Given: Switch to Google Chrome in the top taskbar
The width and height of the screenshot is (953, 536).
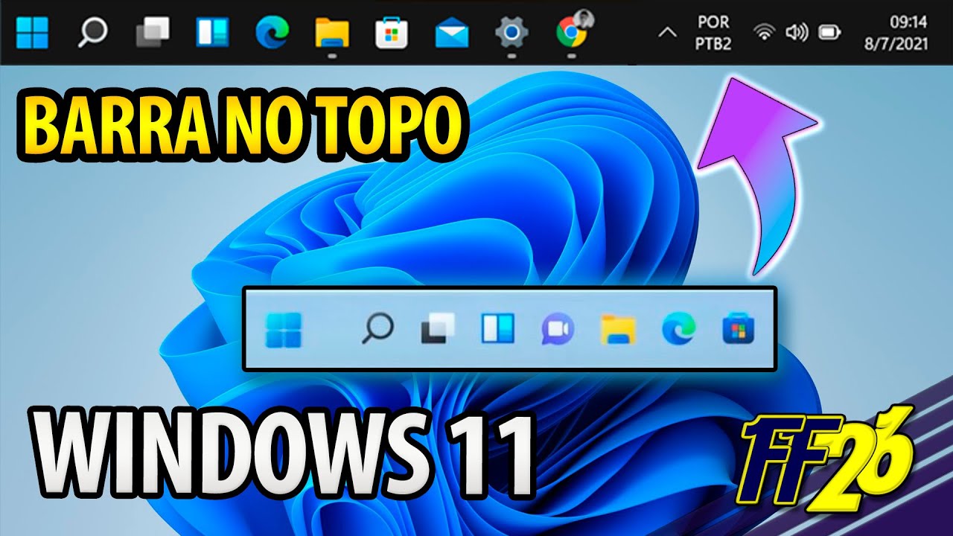Looking at the screenshot, I should coord(572,32).
